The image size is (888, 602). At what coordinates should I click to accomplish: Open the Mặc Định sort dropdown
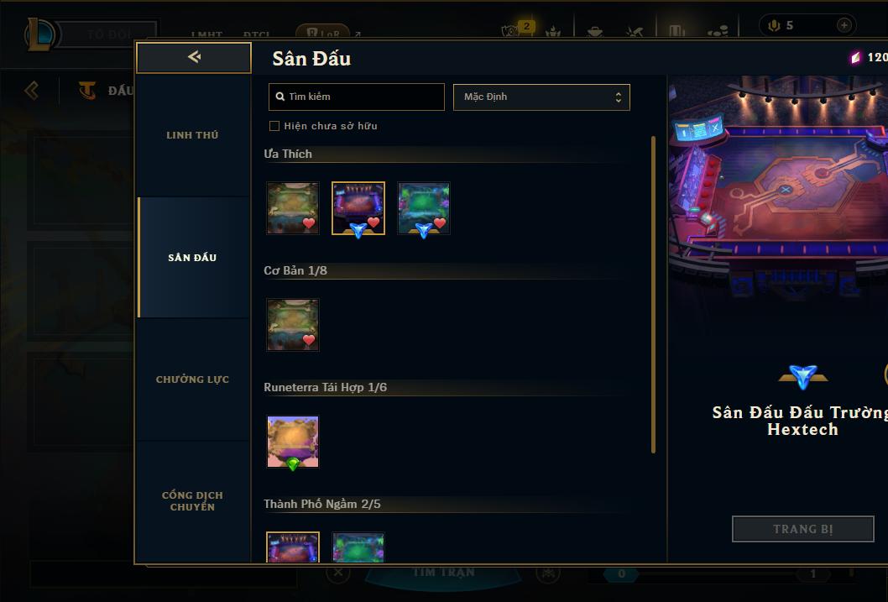541,97
